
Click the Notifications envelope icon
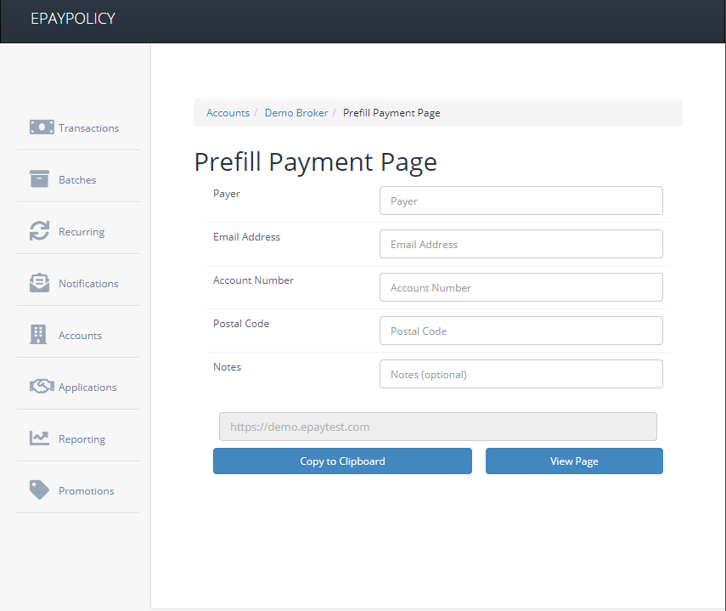pyautogui.click(x=39, y=283)
